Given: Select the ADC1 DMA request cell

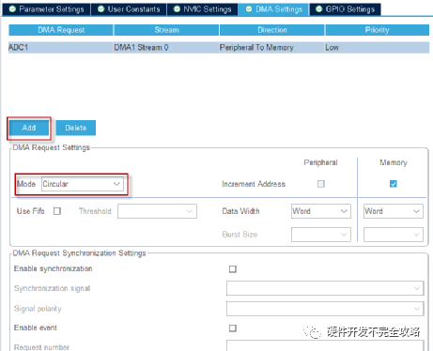Looking at the screenshot, I should 61,48.
